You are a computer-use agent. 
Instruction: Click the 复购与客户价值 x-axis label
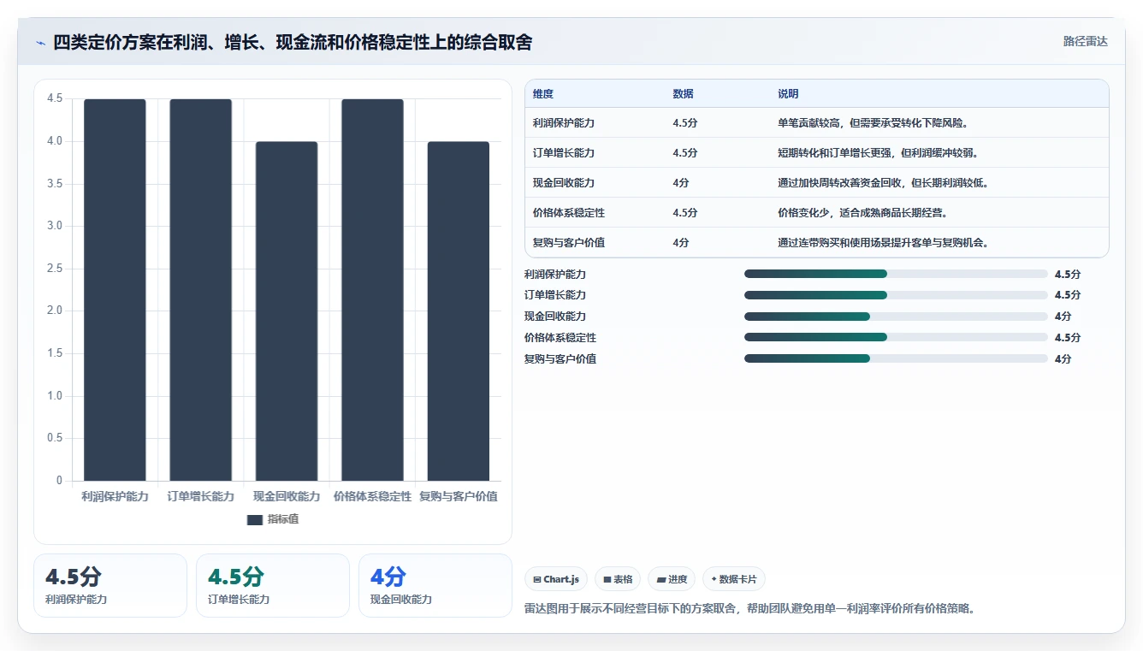[x=458, y=496]
